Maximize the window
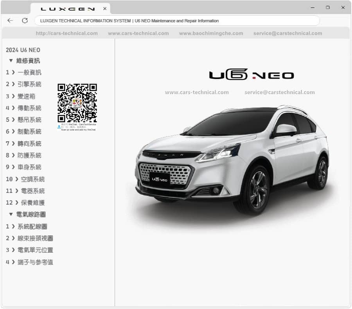This screenshot has width=352, height=309. (328, 7)
